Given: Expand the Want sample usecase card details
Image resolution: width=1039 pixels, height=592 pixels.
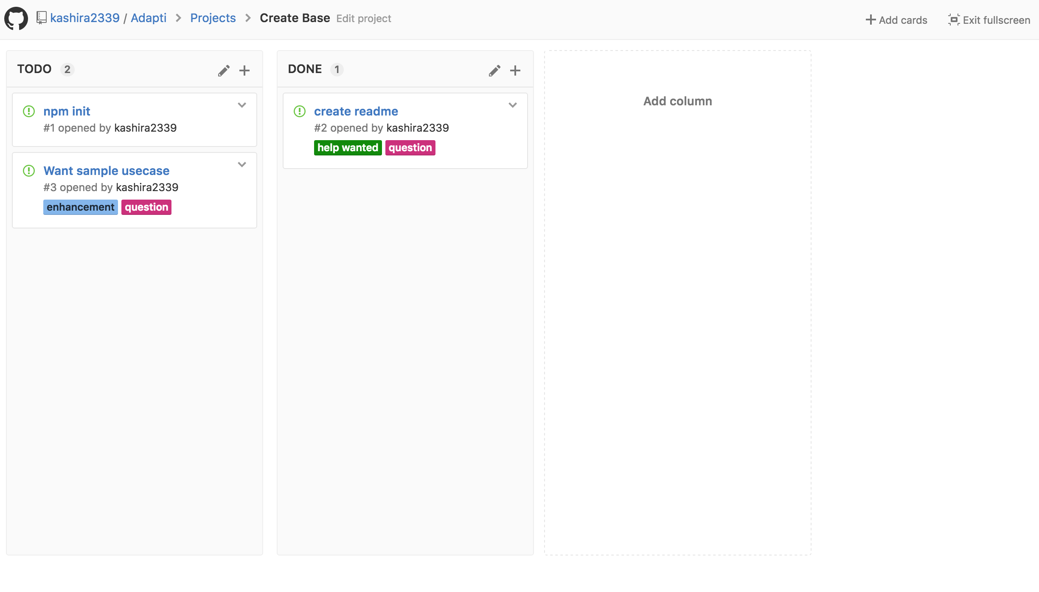Looking at the screenshot, I should tap(243, 165).
